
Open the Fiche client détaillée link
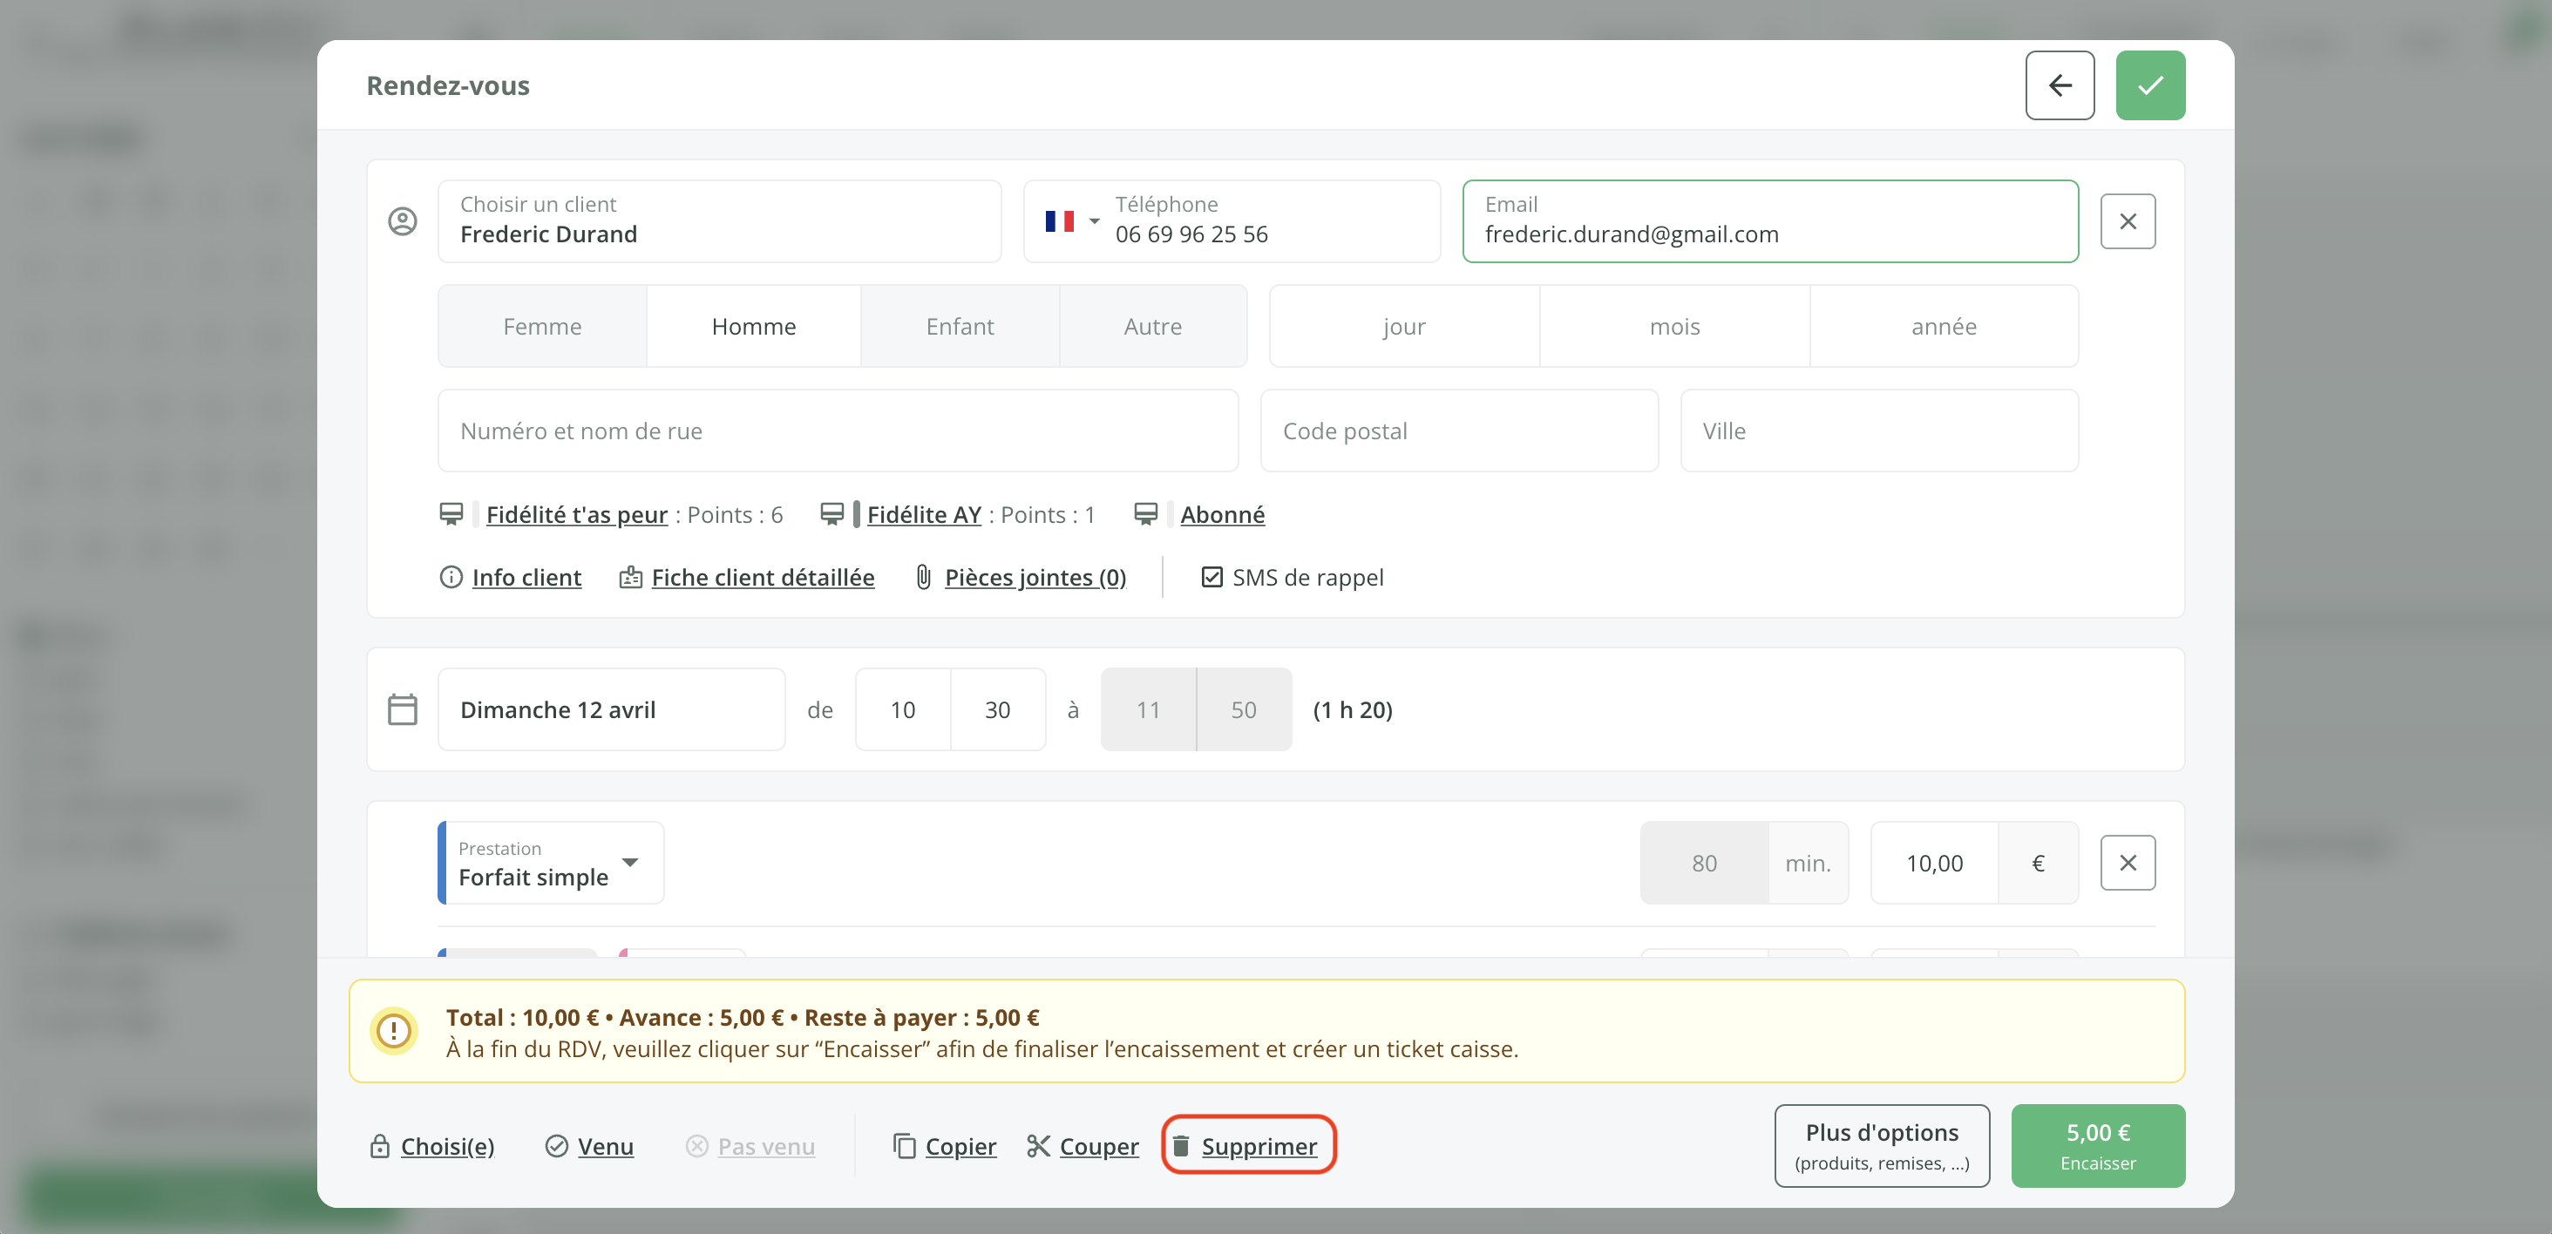pyautogui.click(x=762, y=578)
